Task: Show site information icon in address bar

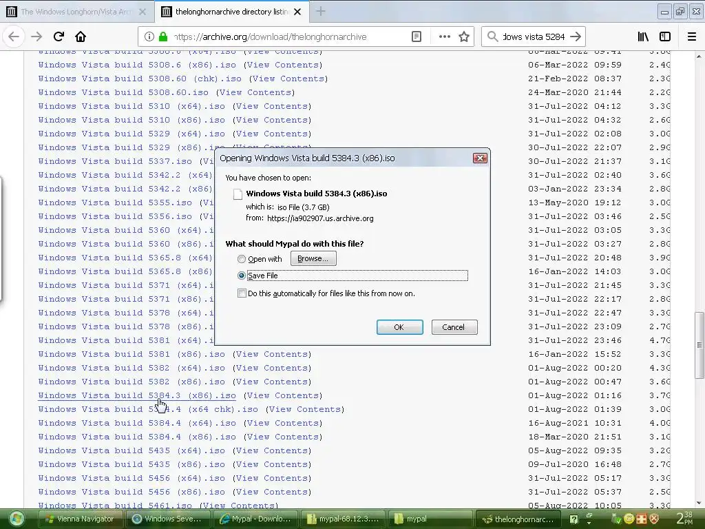Action: tap(149, 37)
